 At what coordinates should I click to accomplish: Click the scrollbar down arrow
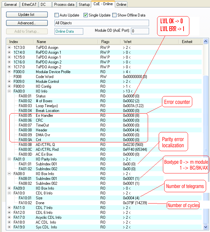(x=205, y=227)
